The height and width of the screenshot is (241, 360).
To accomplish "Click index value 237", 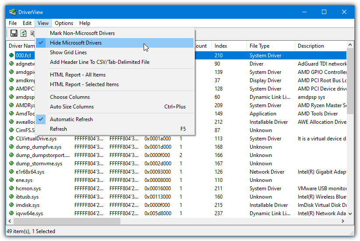I will 219,213.
